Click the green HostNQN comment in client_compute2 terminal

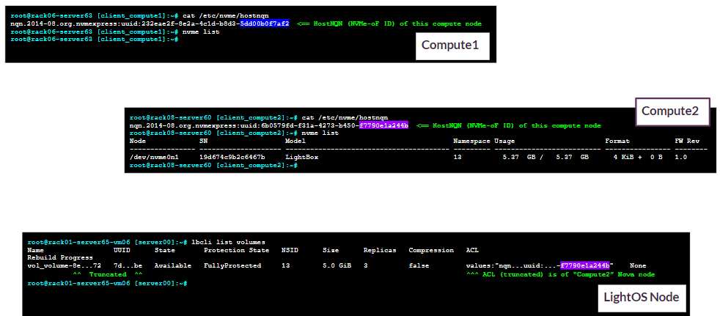tap(509, 125)
